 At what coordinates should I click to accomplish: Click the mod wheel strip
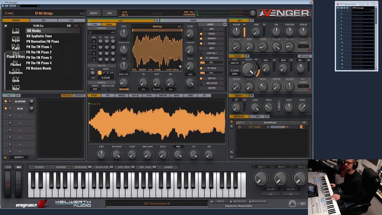18,184
